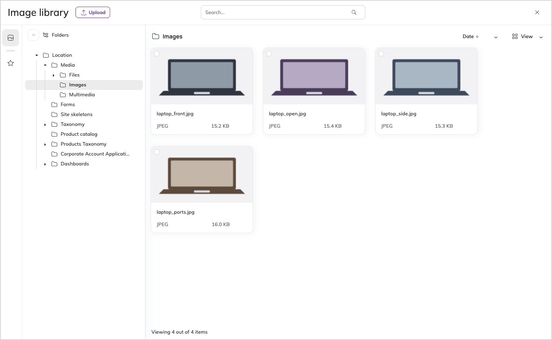Select laptop_ports.jpg checkbox
Viewport: 552px width, 340px height.
pyautogui.click(x=157, y=152)
